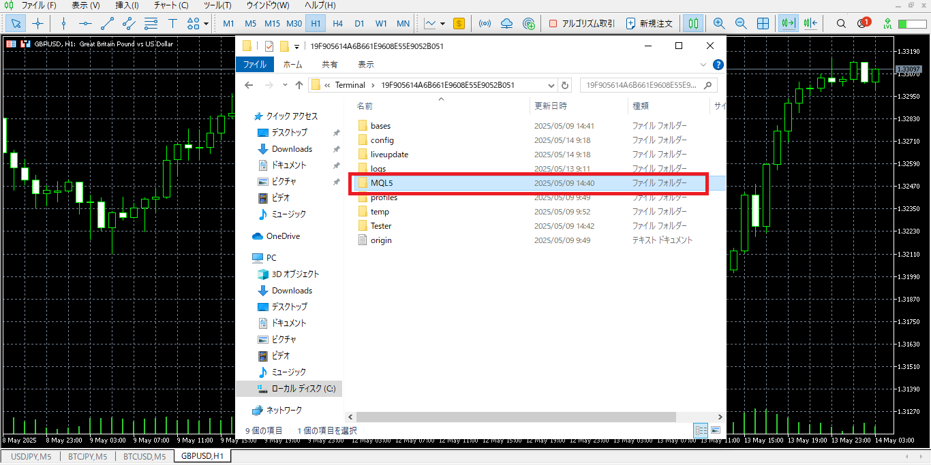Open the search magnifier in MetaTrader toolbar
The image size is (931, 465).
(841, 23)
